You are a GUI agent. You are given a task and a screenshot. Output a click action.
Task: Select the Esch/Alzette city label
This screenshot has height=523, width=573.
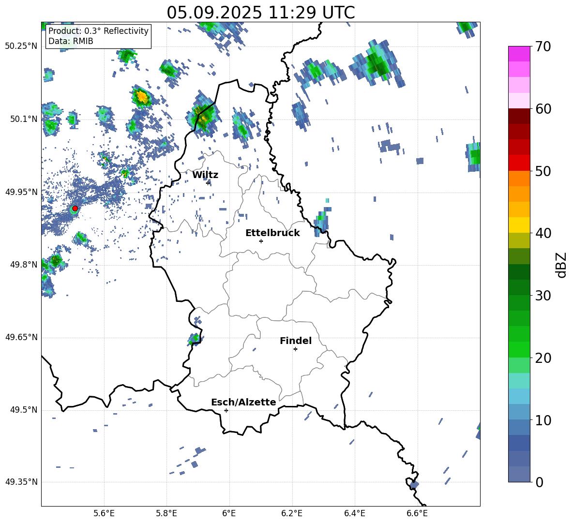pyautogui.click(x=244, y=402)
